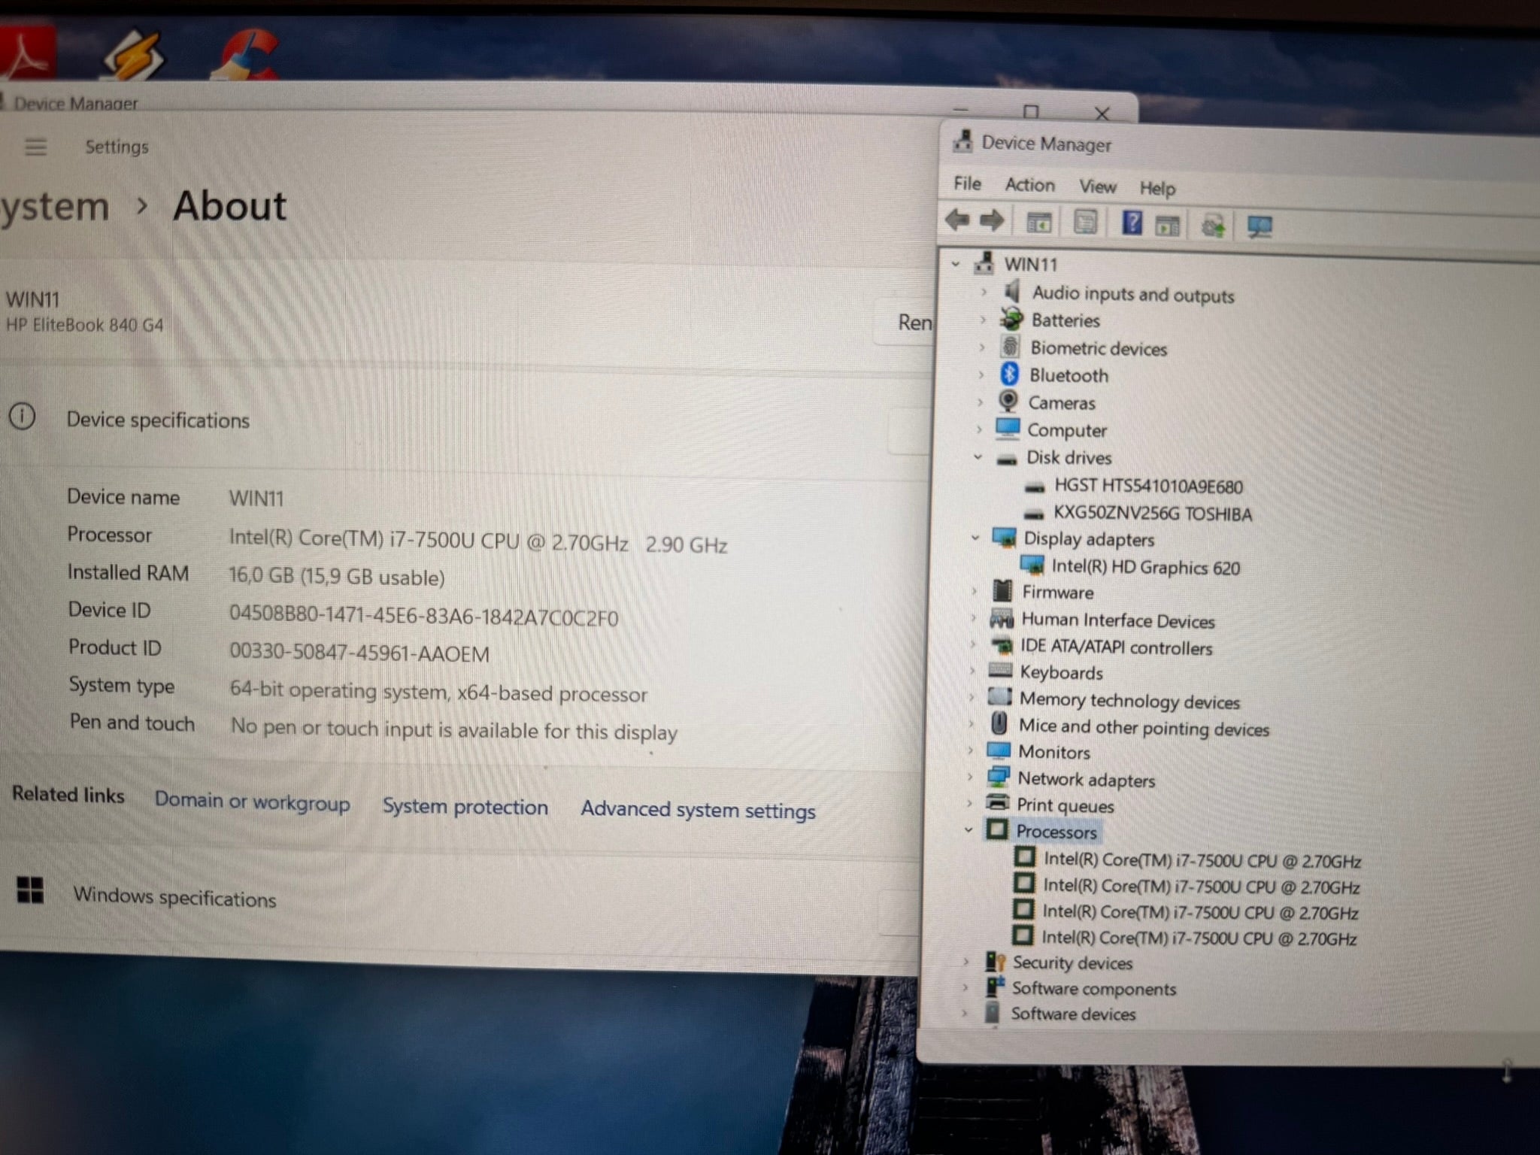Collapse the Display adapters category
Image resolution: width=1540 pixels, height=1155 pixels.
[x=975, y=538]
